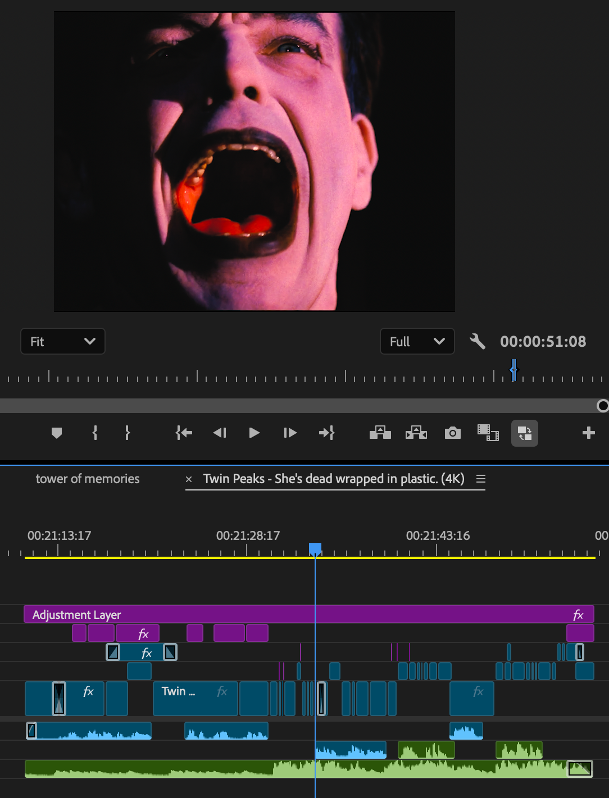Close the Twin Peaks sequence tab
This screenshot has width=609, height=798.
click(189, 479)
